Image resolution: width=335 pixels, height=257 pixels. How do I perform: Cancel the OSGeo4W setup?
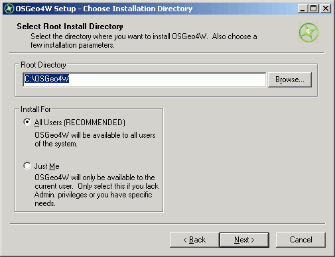click(x=301, y=240)
